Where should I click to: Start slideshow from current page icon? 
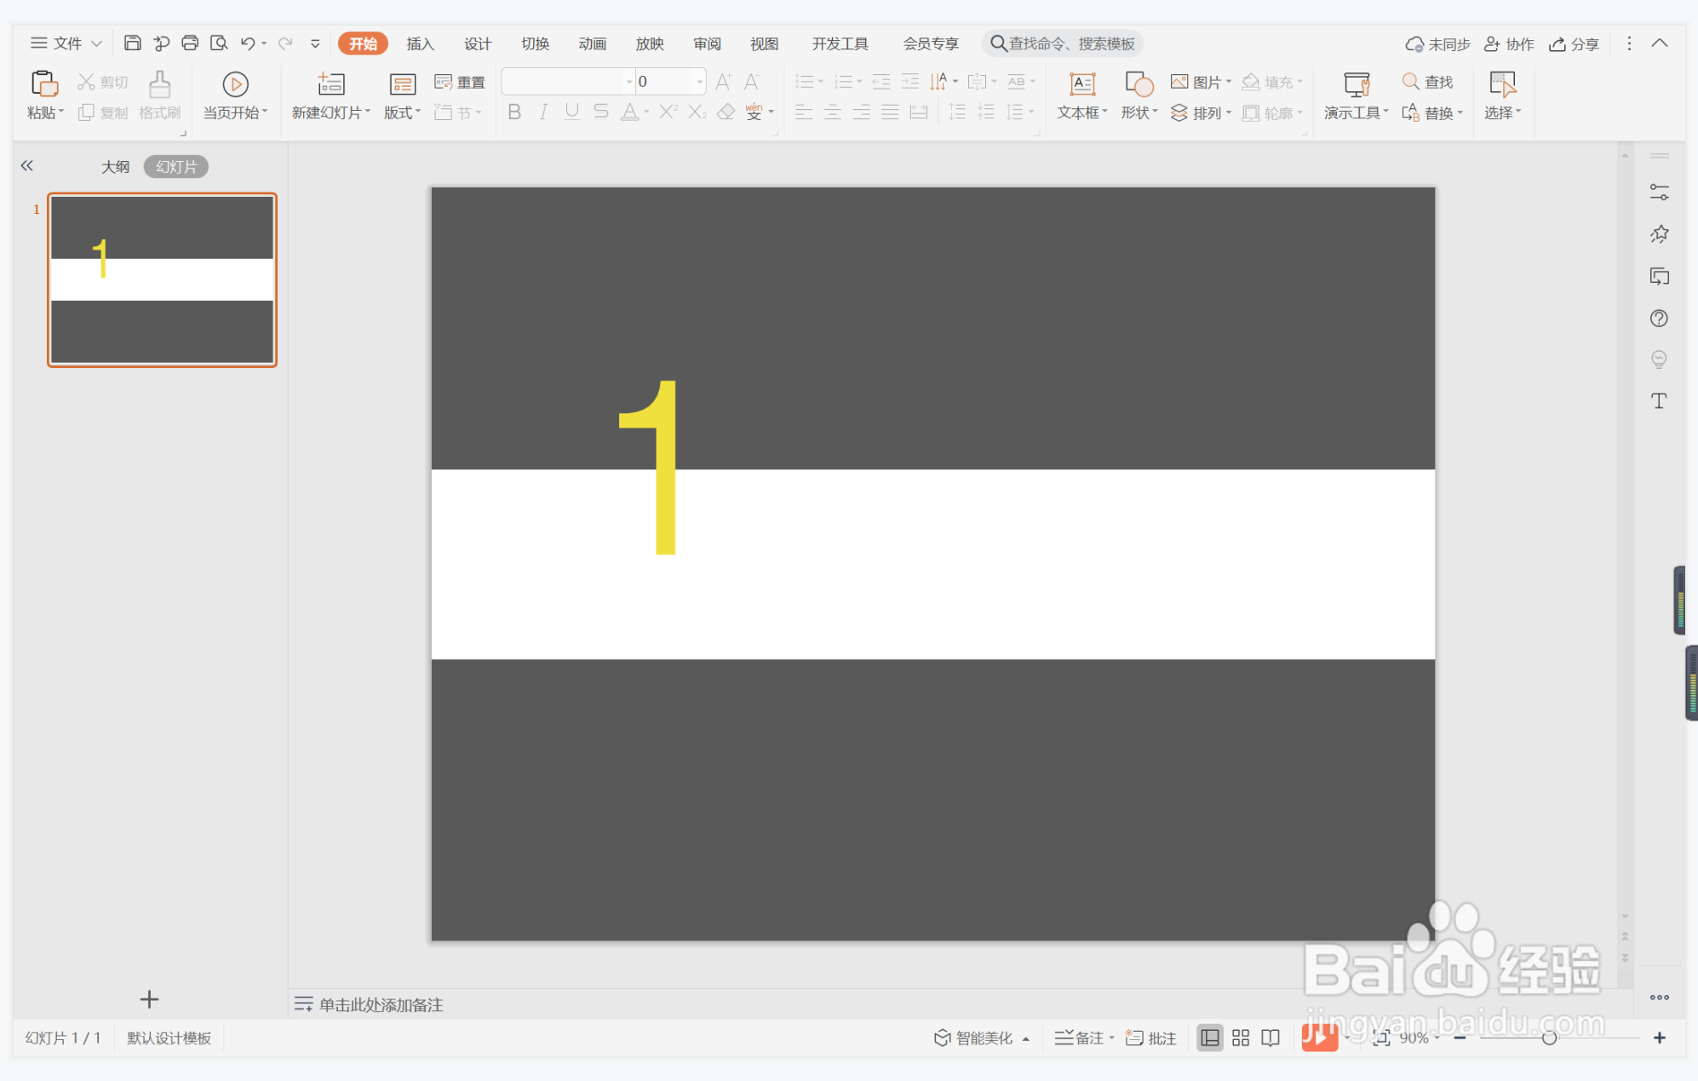pos(235,84)
